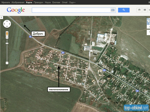Viewport: 150px width, 112px height.
Task: Expand the Още dropdown menu
Action: [x=72, y=2]
